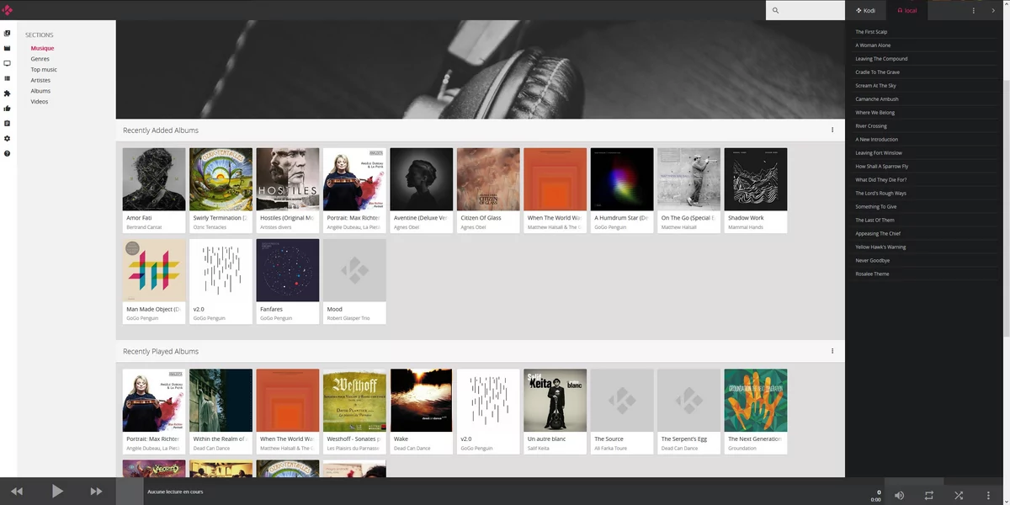Open the Citizen Of Glass album cover
This screenshot has height=505, width=1010.
tap(488, 179)
